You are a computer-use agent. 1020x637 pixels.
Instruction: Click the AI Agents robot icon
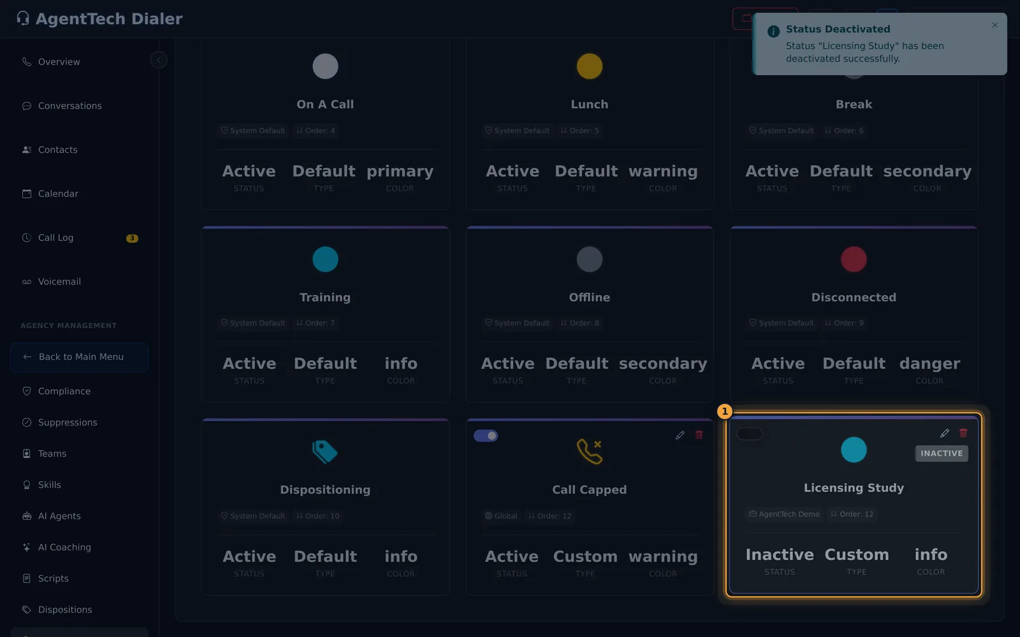pos(27,516)
